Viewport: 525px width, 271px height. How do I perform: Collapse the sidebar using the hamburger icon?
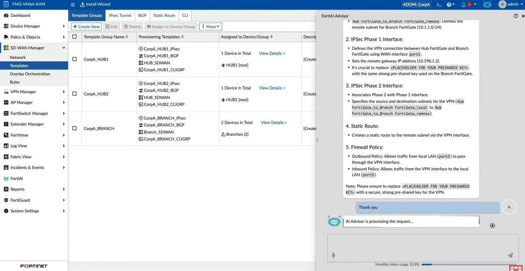(73, 4)
